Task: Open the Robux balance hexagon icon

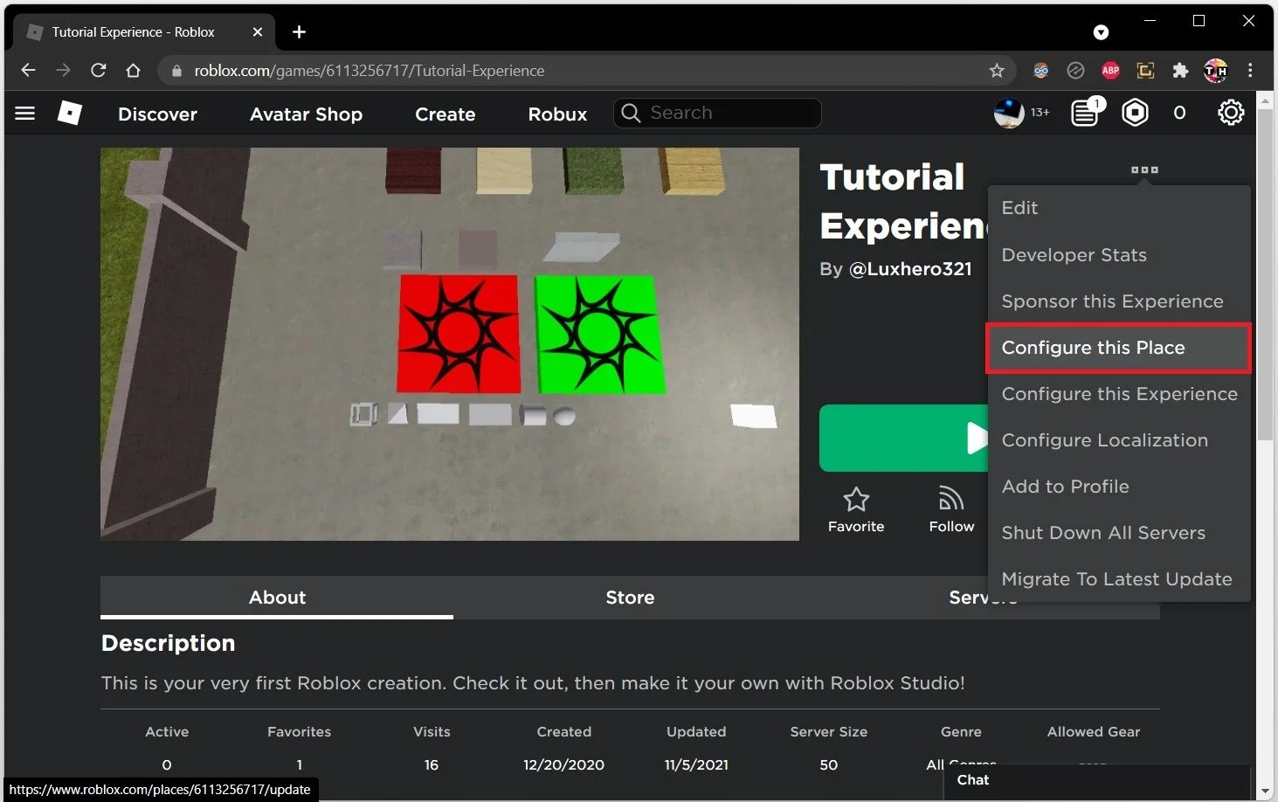Action: (x=1135, y=113)
